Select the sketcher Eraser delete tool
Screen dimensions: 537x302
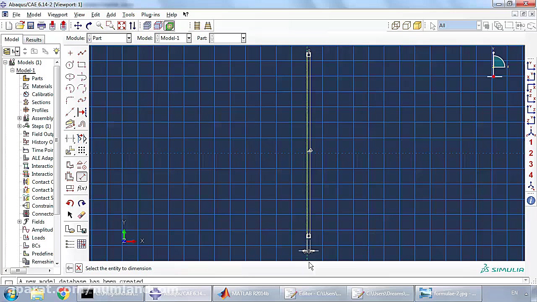tap(82, 215)
